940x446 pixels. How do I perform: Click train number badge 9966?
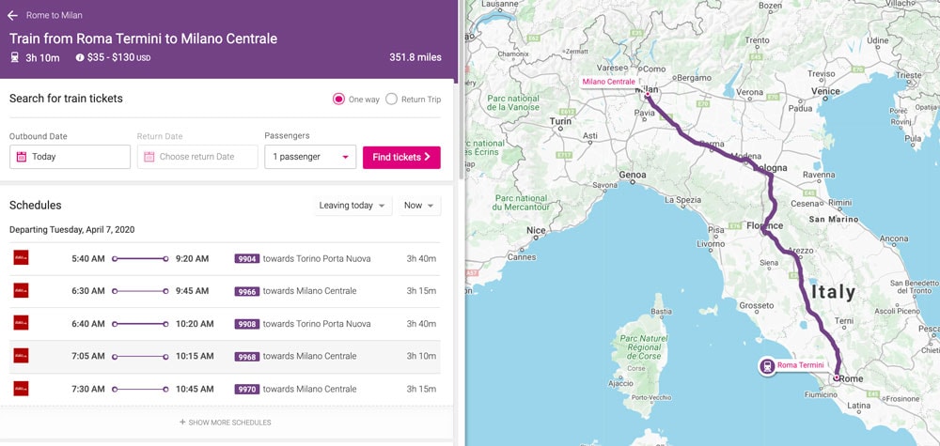(x=247, y=292)
